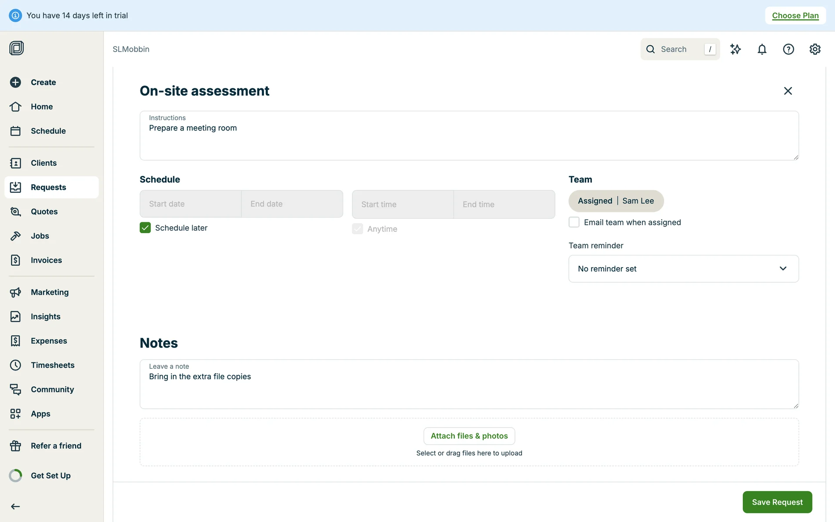Uncheck the Schedule later checkbox

(145, 228)
